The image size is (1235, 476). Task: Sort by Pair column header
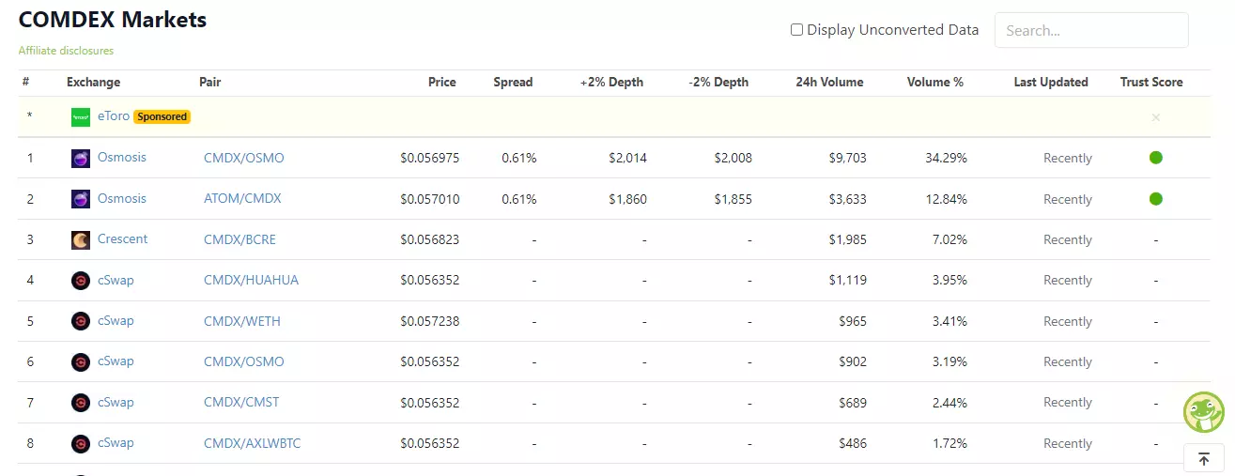click(x=210, y=82)
